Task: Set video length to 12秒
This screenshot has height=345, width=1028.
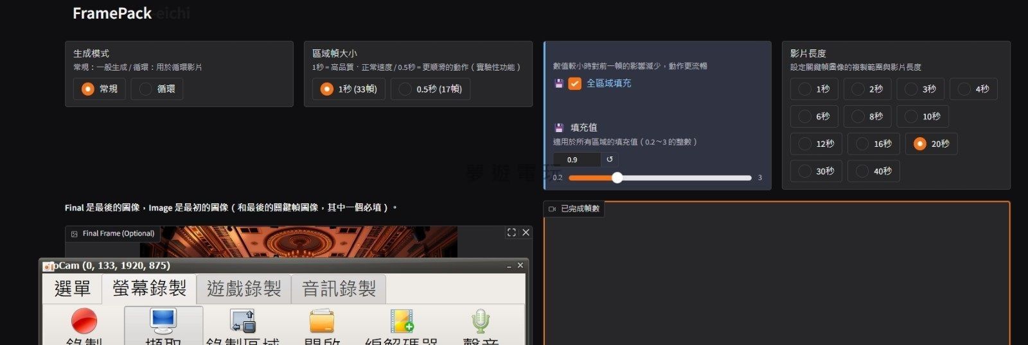Action: click(x=816, y=144)
